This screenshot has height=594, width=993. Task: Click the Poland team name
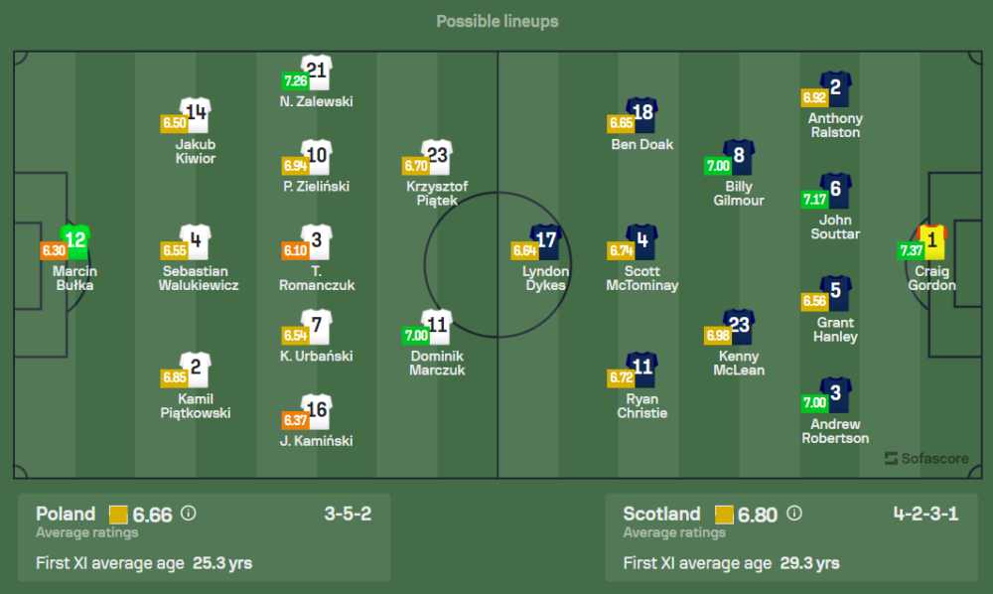coord(66,515)
